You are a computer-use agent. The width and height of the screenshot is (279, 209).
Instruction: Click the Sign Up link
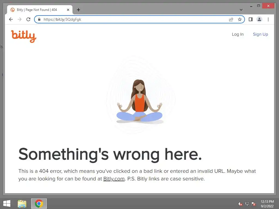coord(260,34)
